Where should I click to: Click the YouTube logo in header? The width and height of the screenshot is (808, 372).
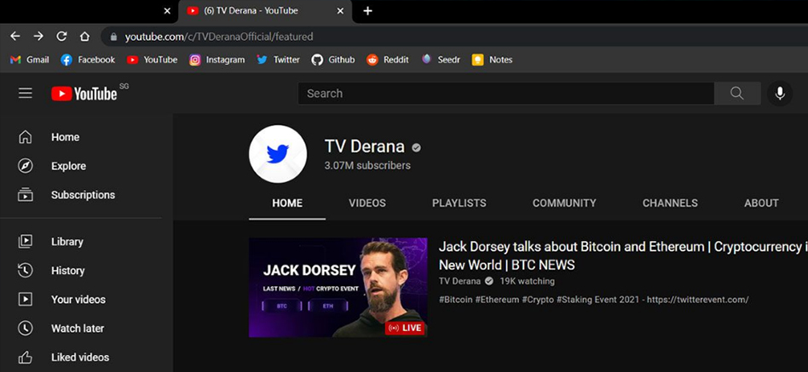(x=84, y=94)
